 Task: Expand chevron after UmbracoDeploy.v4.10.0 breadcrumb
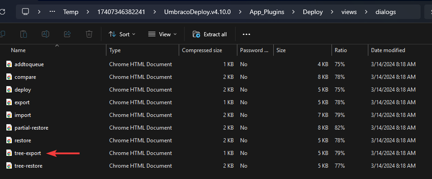[240, 12]
